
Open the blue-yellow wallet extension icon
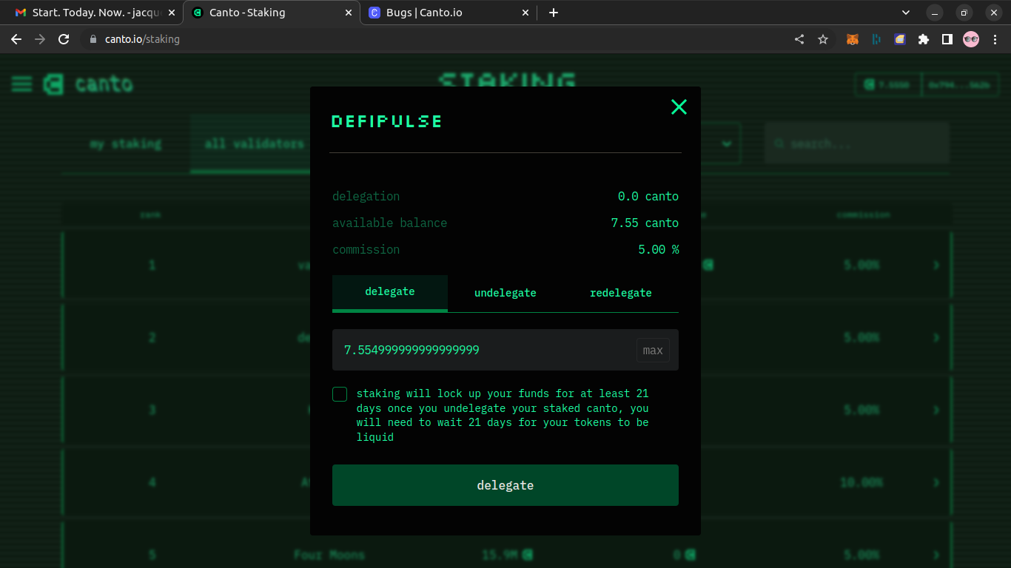[900, 39]
